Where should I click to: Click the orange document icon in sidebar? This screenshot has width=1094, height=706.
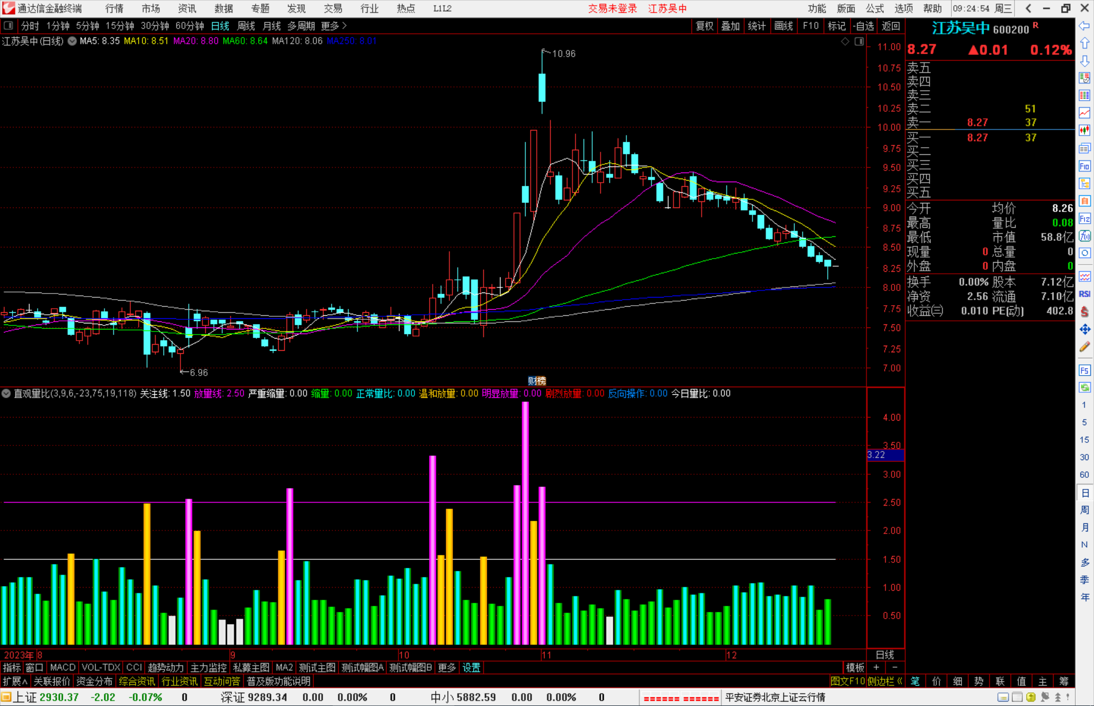tap(1084, 201)
